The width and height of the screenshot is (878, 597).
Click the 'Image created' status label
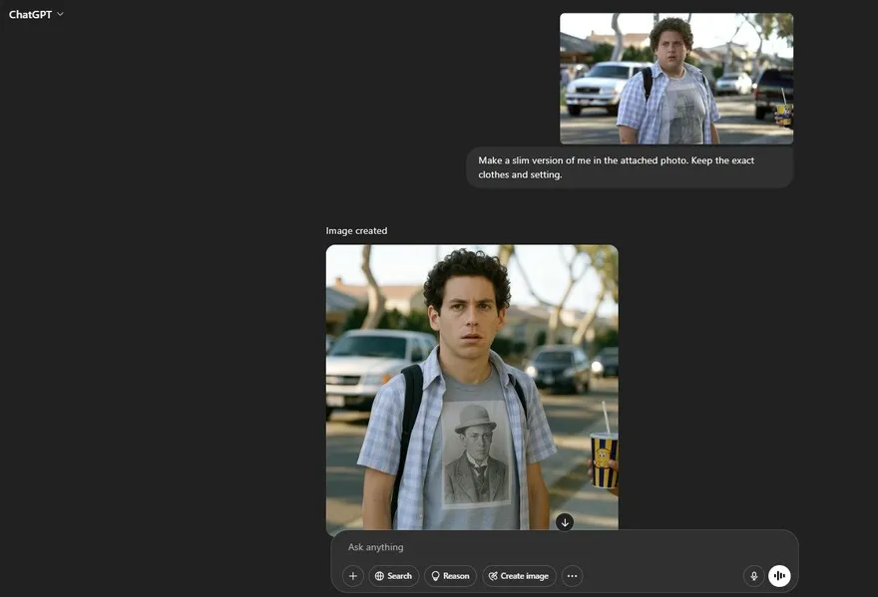(x=356, y=231)
